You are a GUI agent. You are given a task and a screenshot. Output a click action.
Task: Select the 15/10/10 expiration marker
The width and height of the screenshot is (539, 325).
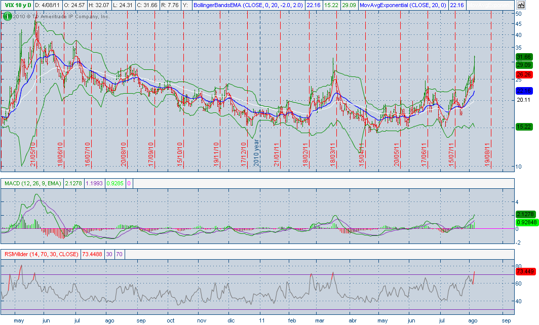coord(180,154)
